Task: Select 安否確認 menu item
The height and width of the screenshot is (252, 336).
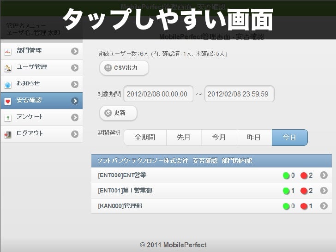Action: (x=42, y=101)
